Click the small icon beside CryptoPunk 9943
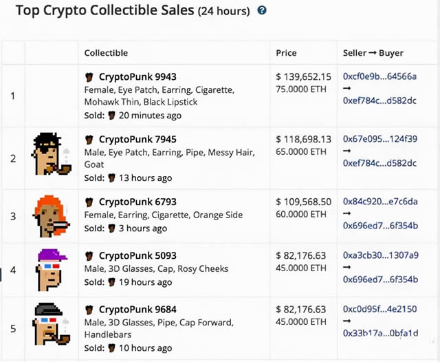 (89, 76)
